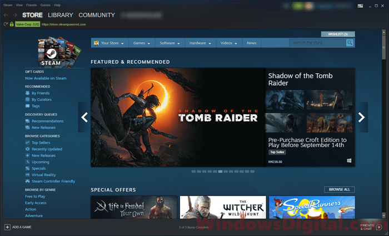Open the Hardware dropdown
The width and height of the screenshot is (389, 236).
pyautogui.click(x=200, y=43)
